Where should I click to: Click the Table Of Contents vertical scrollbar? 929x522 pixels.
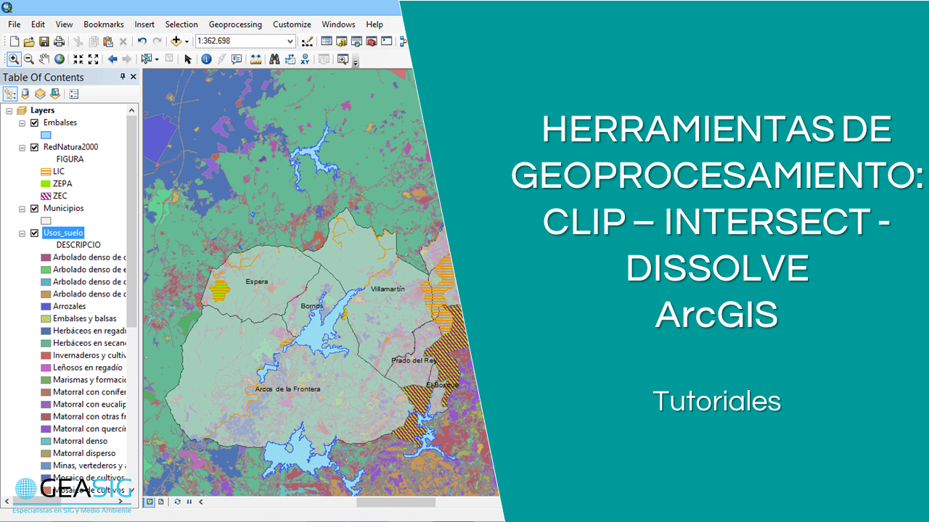[131, 217]
